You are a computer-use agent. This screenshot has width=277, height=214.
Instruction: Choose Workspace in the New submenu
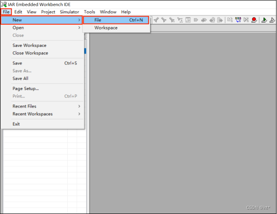(x=116, y=27)
